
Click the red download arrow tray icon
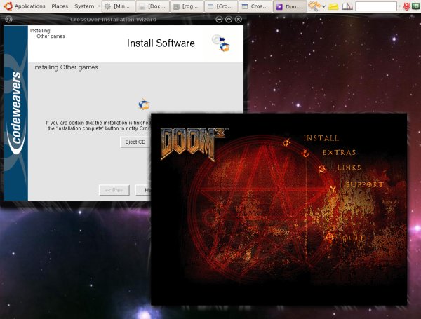coord(406,6)
